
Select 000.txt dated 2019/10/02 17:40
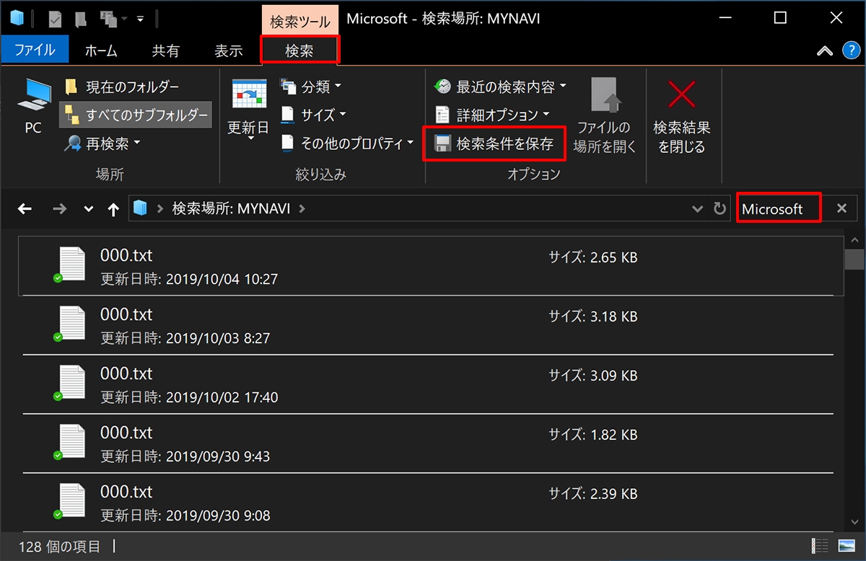[431, 384]
